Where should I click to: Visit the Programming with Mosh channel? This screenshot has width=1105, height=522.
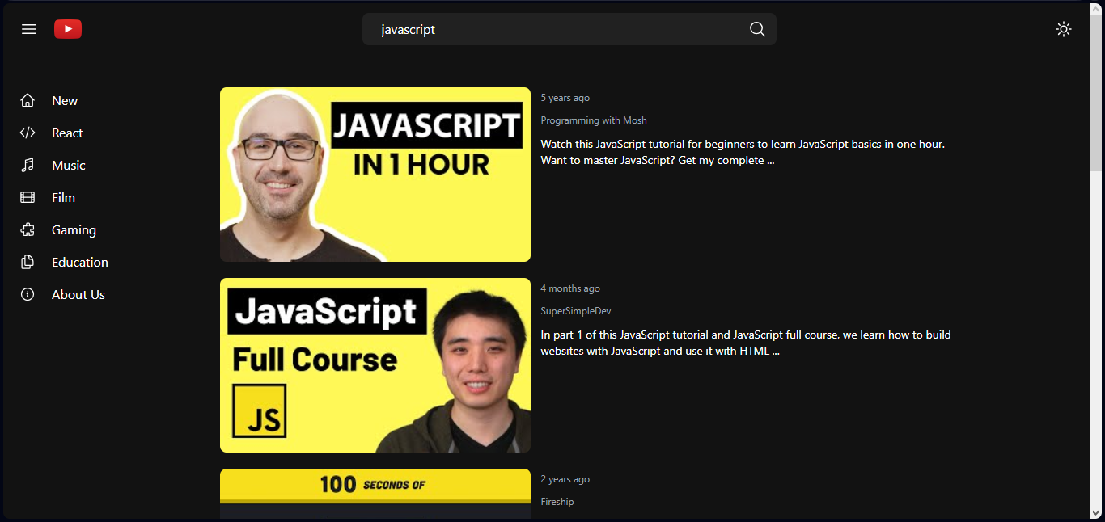coord(594,120)
